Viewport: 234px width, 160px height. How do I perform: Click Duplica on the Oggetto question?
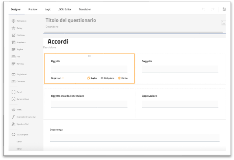[x=92, y=78]
